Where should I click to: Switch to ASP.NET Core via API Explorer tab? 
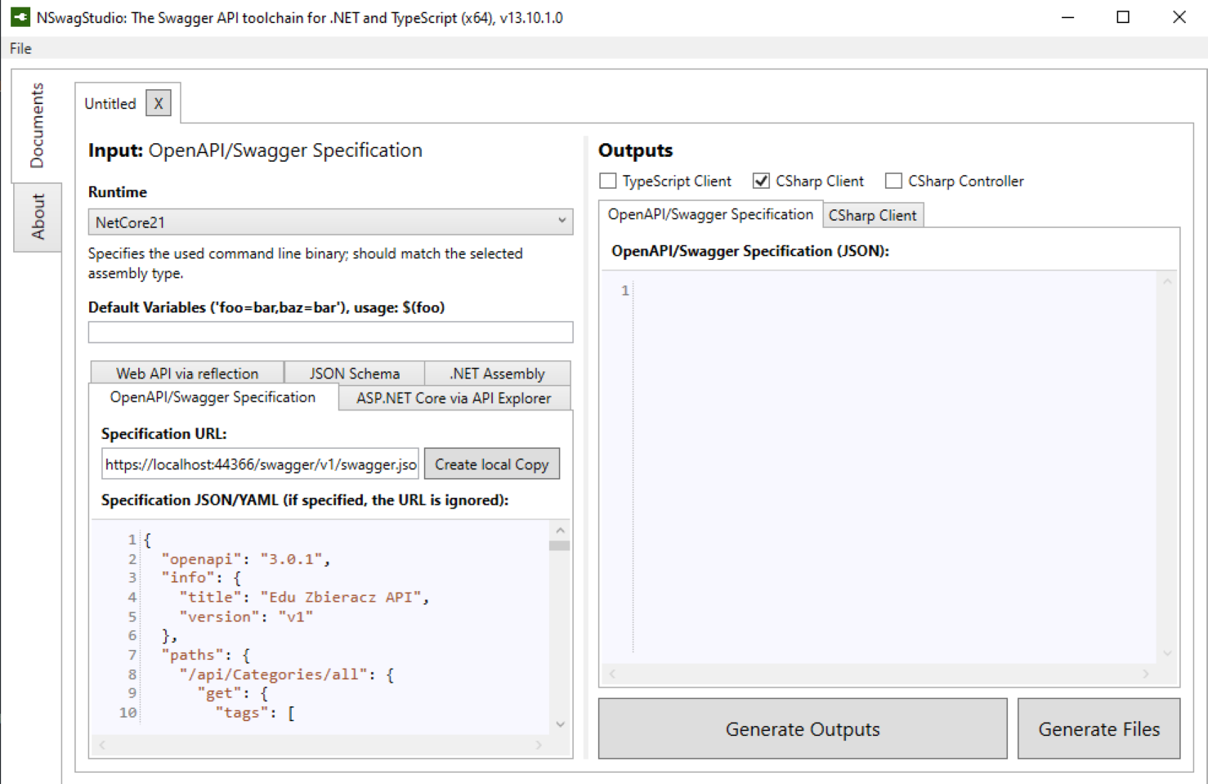click(x=454, y=398)
